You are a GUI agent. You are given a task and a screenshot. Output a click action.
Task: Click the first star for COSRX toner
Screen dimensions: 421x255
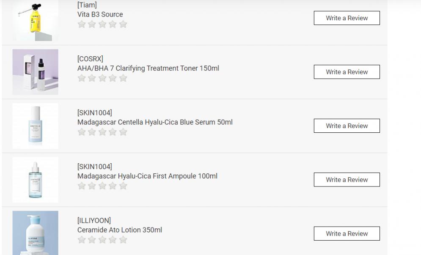click(82, 78)
